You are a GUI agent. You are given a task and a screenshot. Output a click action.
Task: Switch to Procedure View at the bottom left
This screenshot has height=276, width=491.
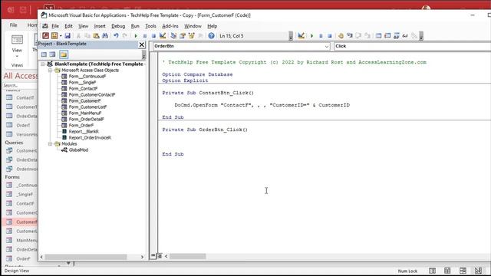pyautogui.click(x=153, y=256)
